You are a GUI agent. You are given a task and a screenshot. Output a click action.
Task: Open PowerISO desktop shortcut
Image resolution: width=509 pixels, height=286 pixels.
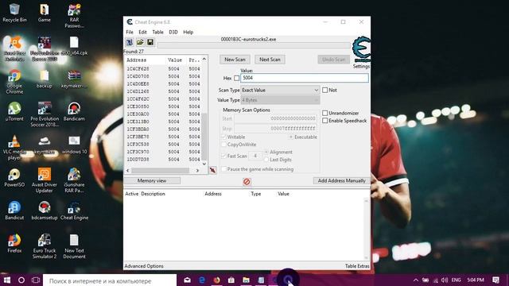[x=14, y=178]
